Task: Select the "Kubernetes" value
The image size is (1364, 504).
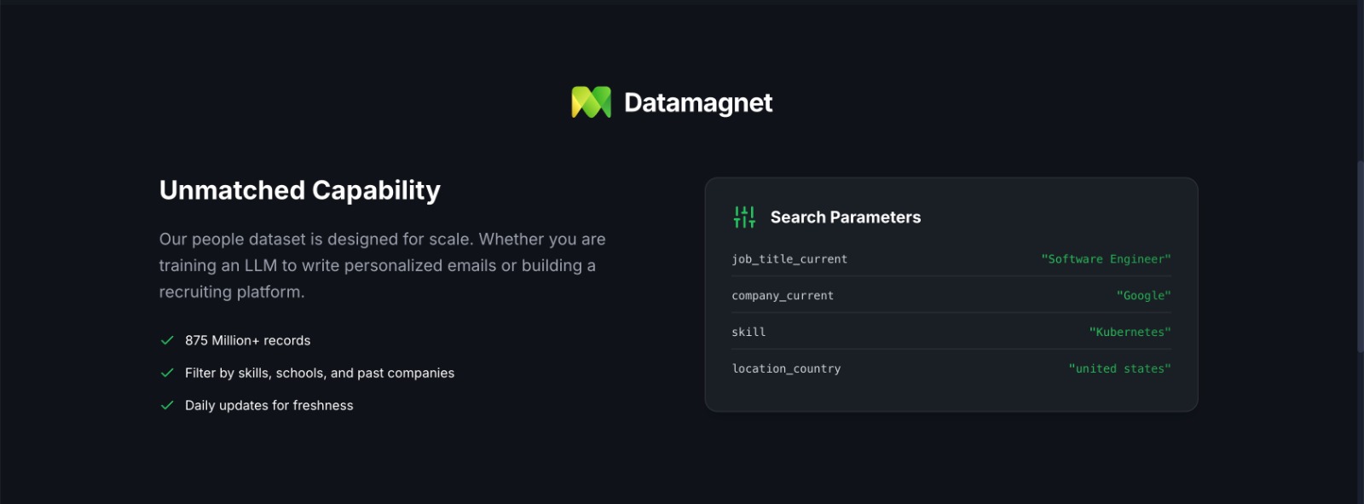Action: tap(1130, 333)
